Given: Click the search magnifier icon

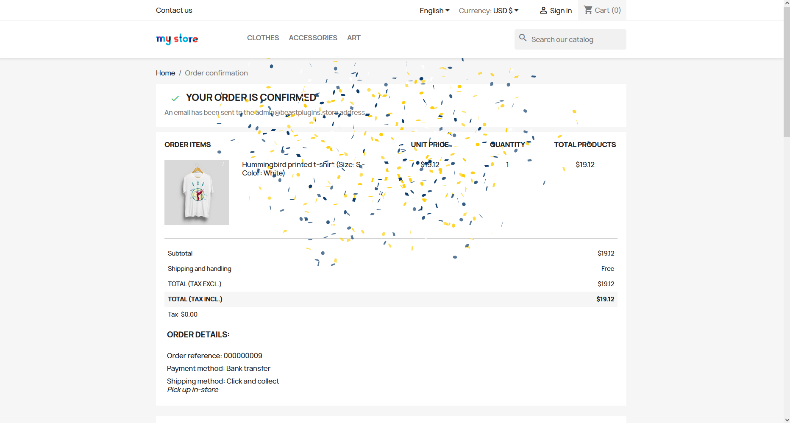Looking at the screenshot, I should pyautogui.click(x=523, y=38).
